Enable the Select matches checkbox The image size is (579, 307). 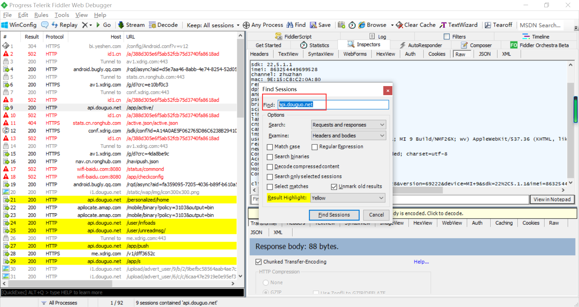[x=270, y=187]
